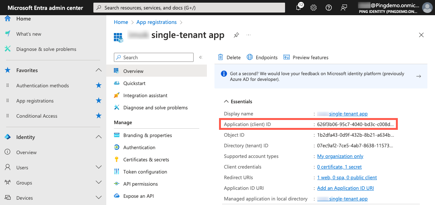Screen dimensions: 435x205
Task: Click the Home house icon in sidebar
Action: (8, 19)
